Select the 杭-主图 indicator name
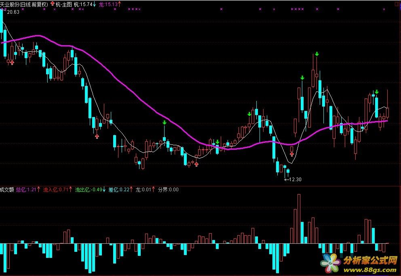401x276 pixels. [x=64, y=4]
